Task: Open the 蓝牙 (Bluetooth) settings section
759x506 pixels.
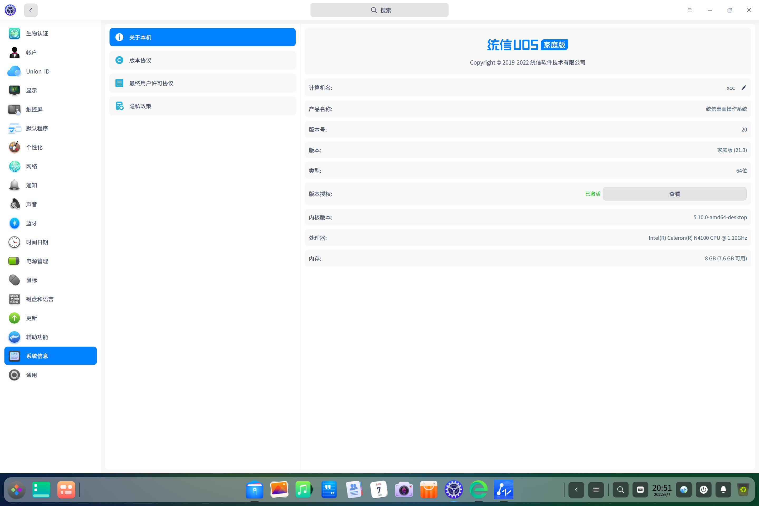Action: (31, 223)
